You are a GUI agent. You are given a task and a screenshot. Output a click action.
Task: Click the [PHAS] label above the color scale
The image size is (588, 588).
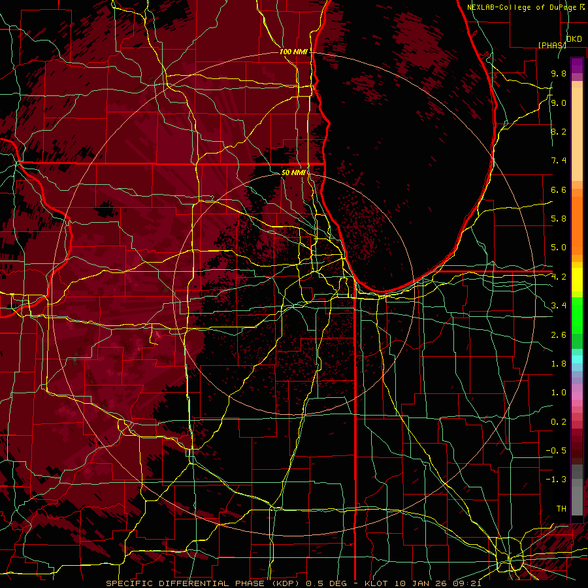pyautogui.click(x=552, y=45)
